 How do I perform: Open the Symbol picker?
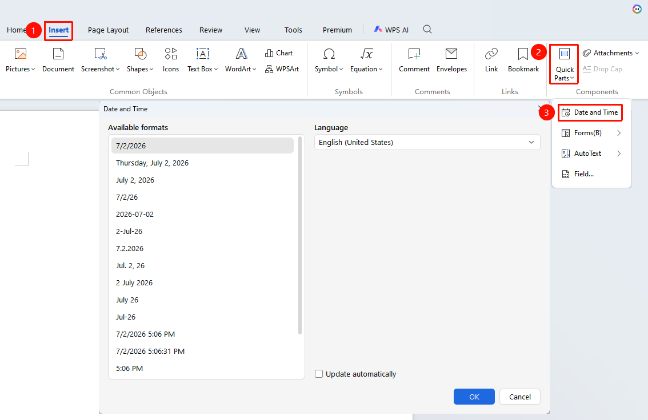click(x=329, y=60)
